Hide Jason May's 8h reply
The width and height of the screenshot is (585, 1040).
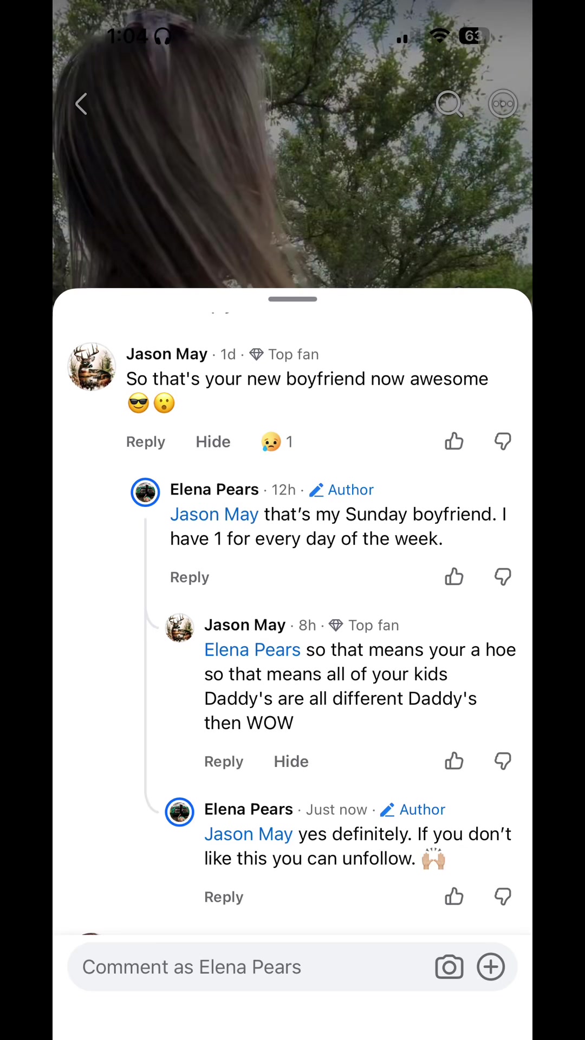coord(291,762)
